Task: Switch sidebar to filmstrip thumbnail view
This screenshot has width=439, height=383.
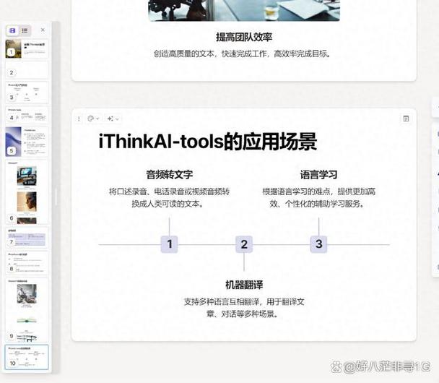Action: [x=12, y=30]
